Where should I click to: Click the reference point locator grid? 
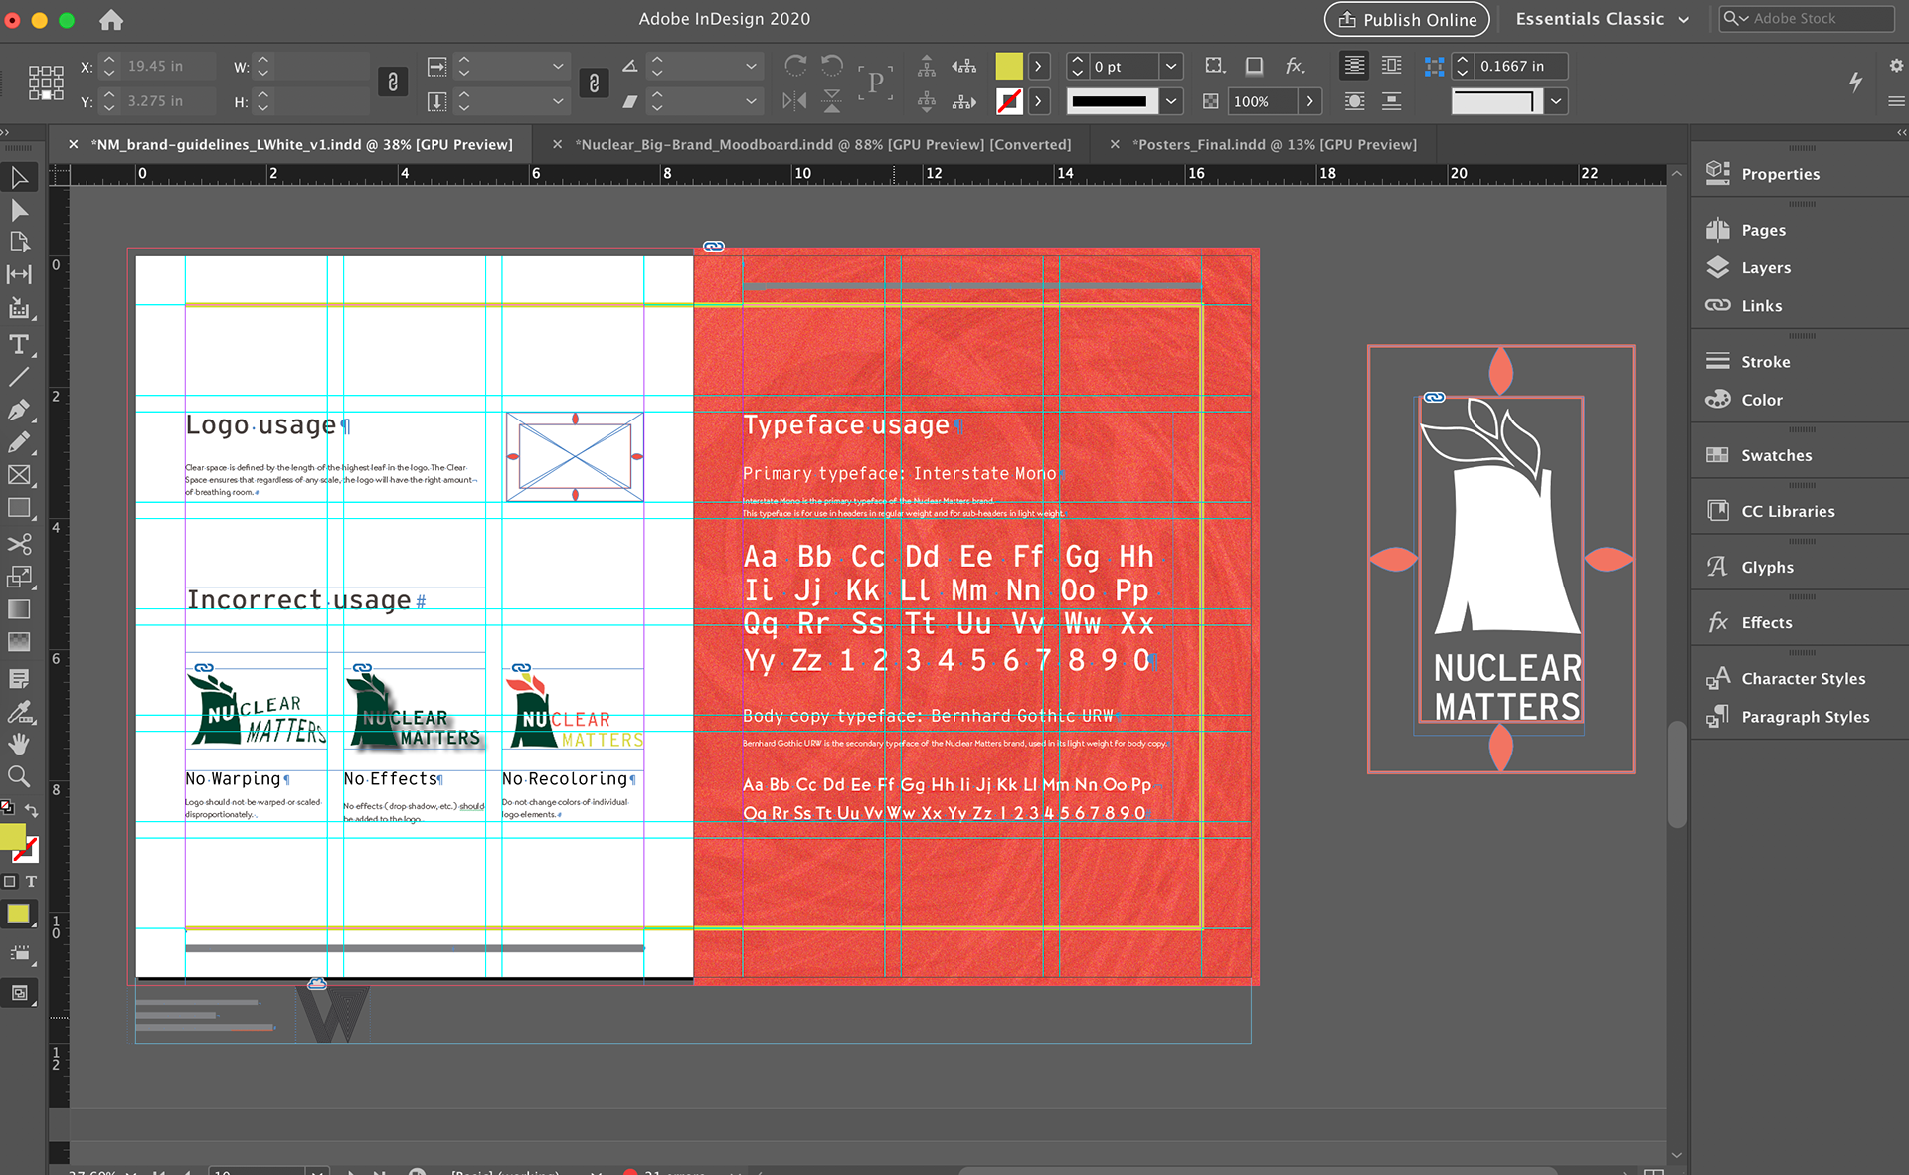pos(46,83)
